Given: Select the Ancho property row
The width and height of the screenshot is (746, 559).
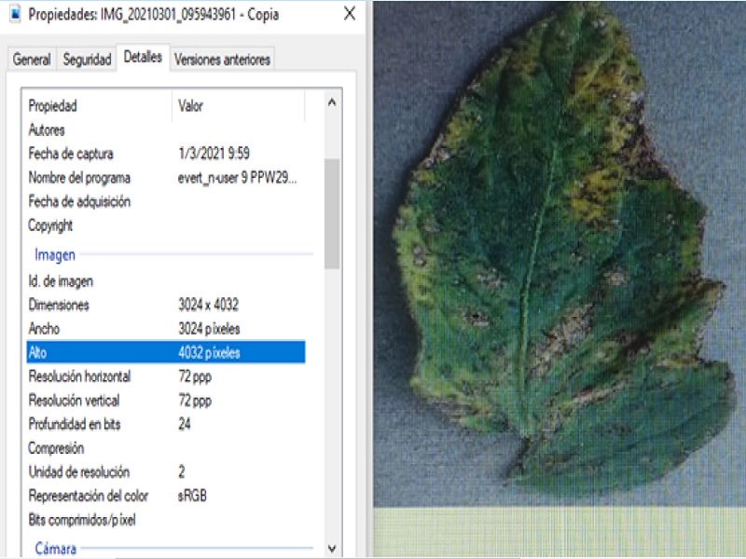Looking at the screenshot, I should point(166,329).
